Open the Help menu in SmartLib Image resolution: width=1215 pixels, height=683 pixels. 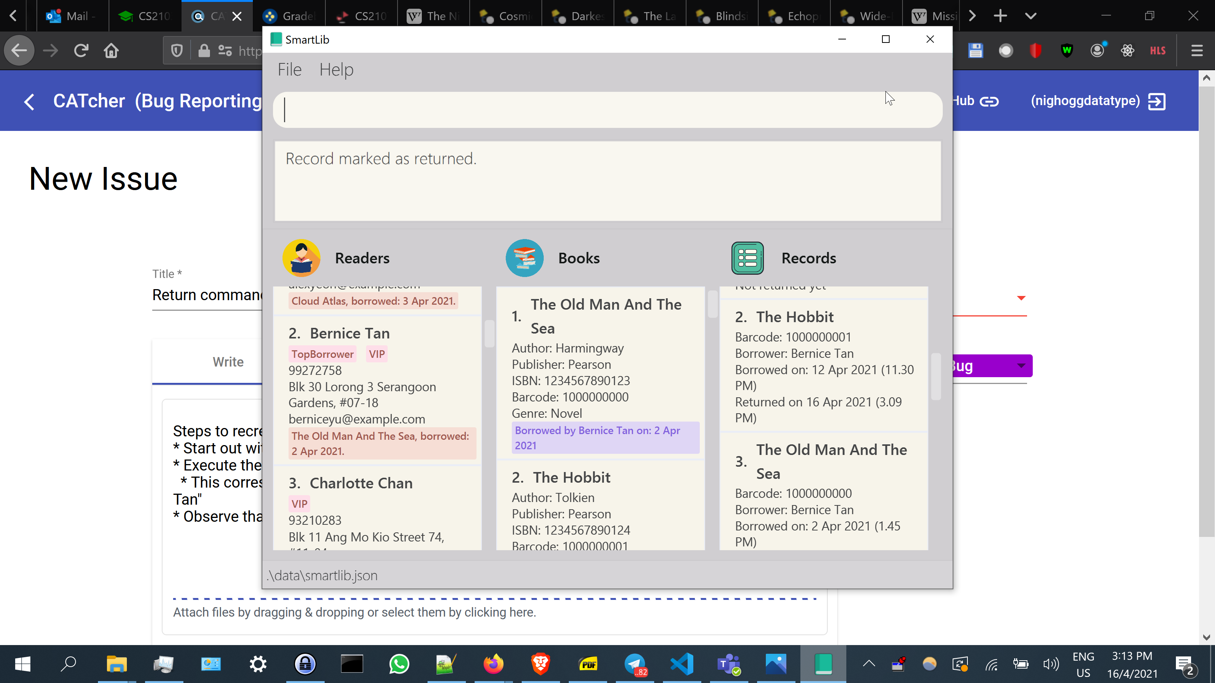pyautogui.click(x=336, y=70)
